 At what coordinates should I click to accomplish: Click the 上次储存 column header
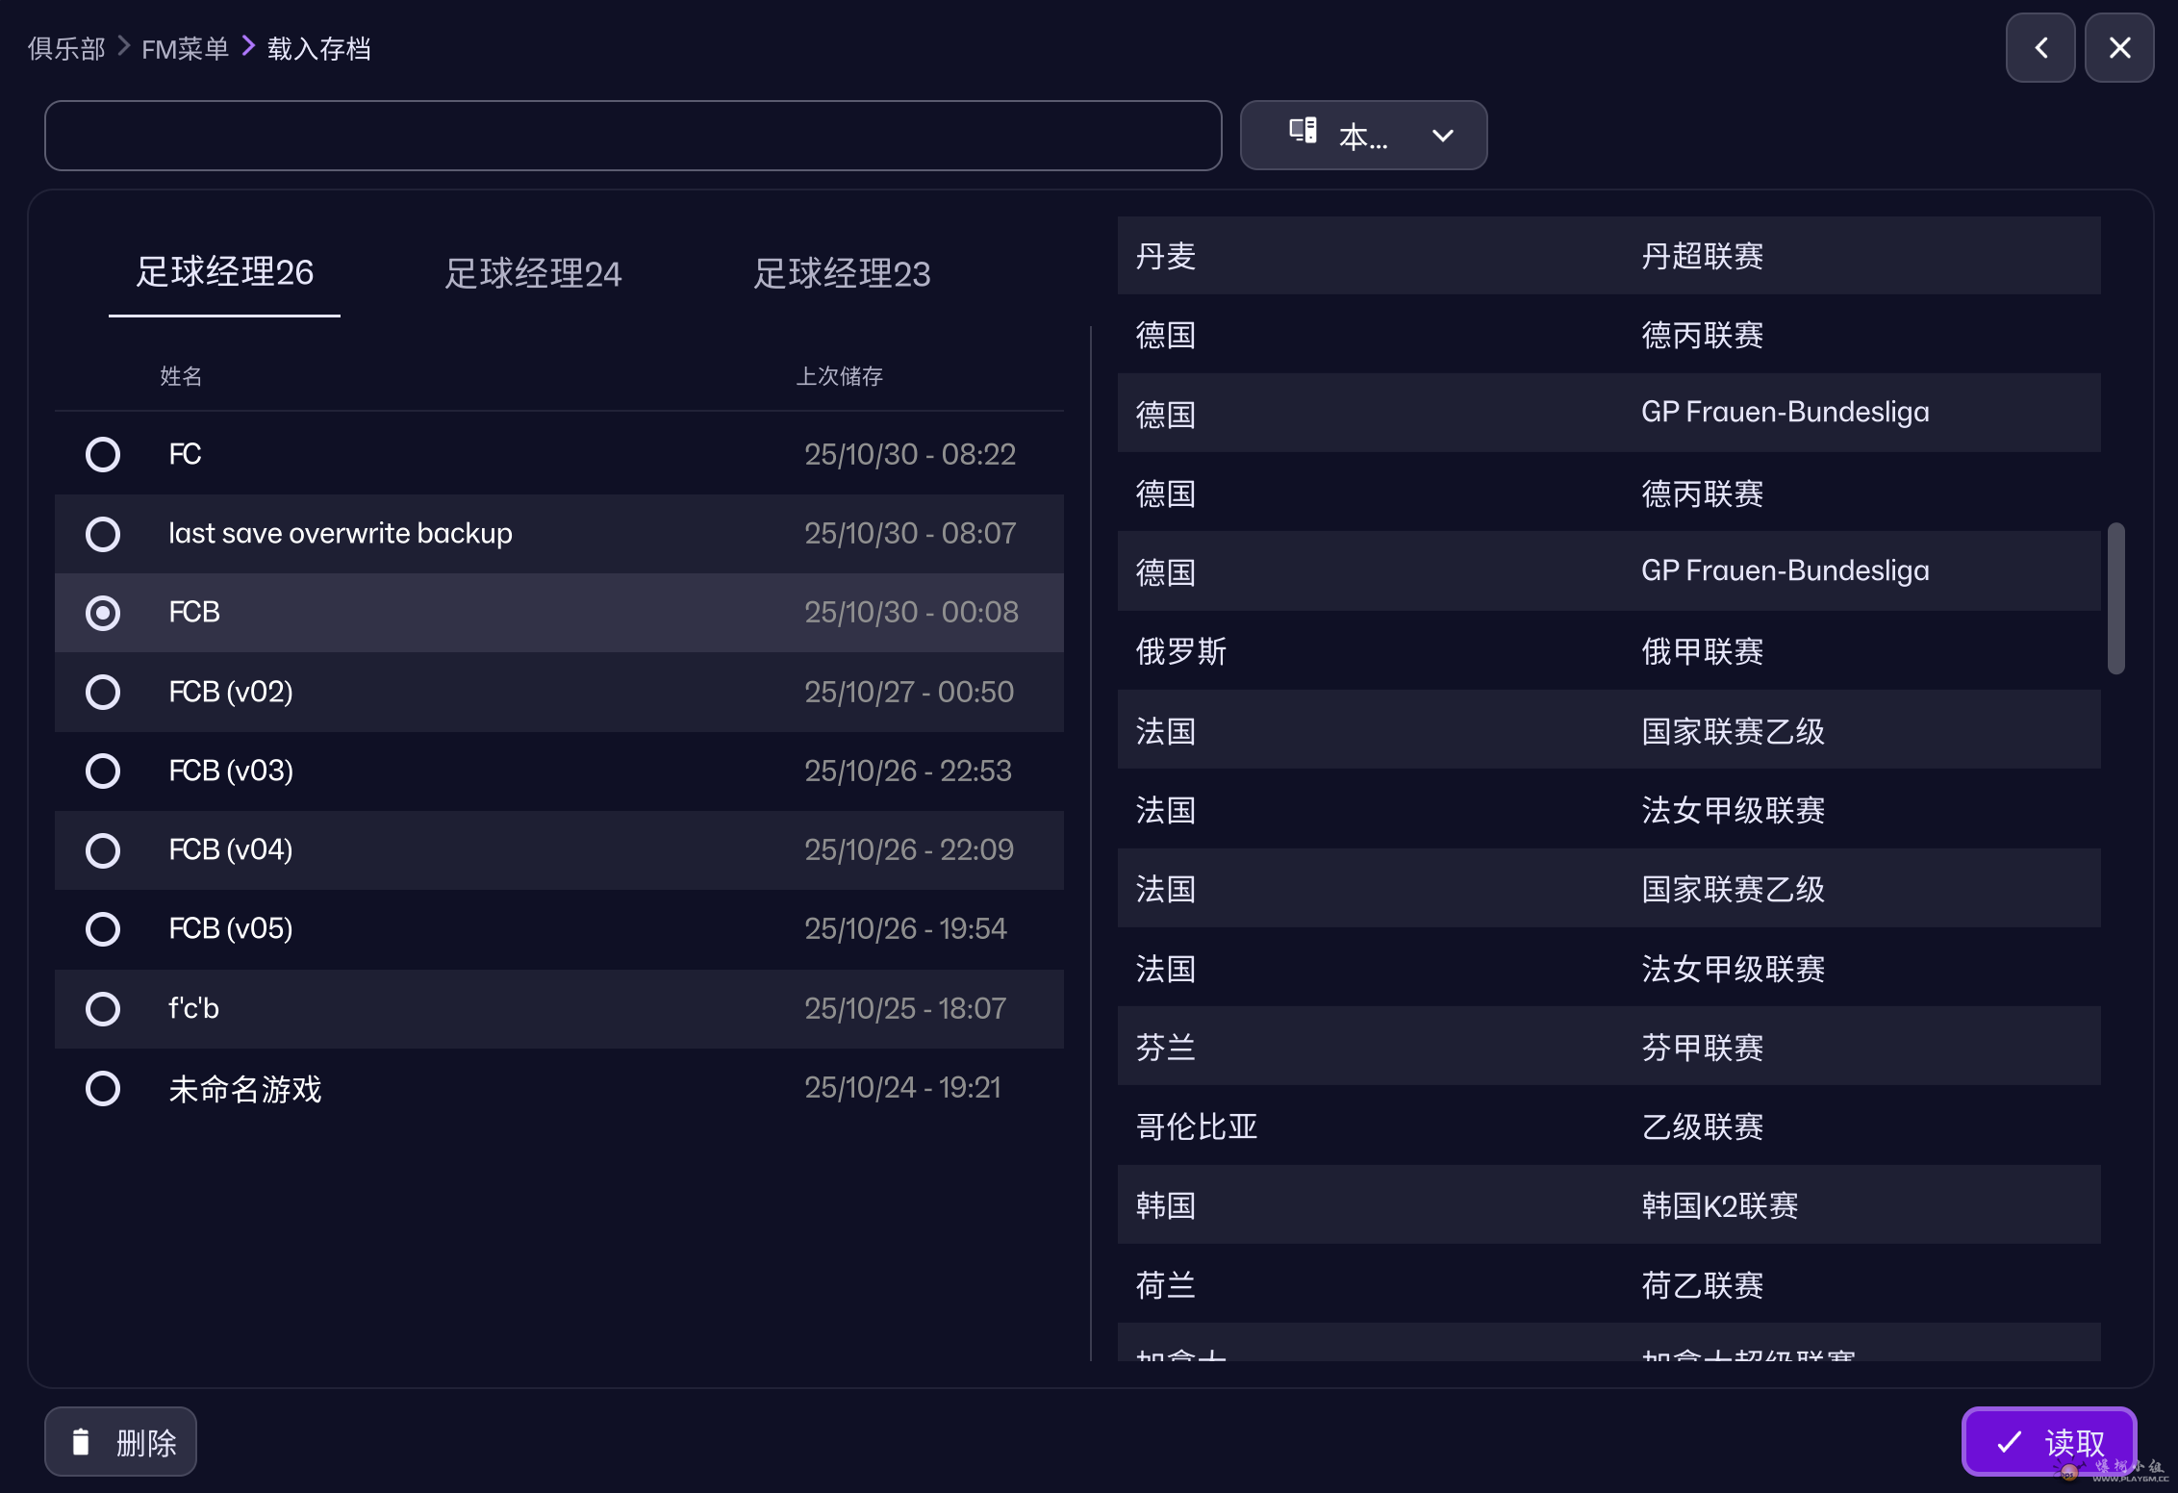point(841,376)
